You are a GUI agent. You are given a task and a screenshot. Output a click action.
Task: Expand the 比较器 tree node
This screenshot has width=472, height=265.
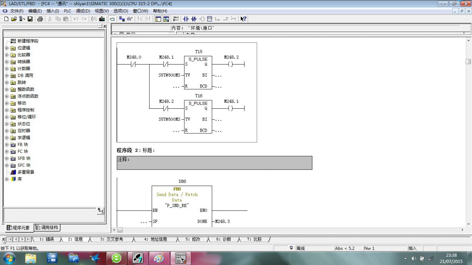[7, 55]
